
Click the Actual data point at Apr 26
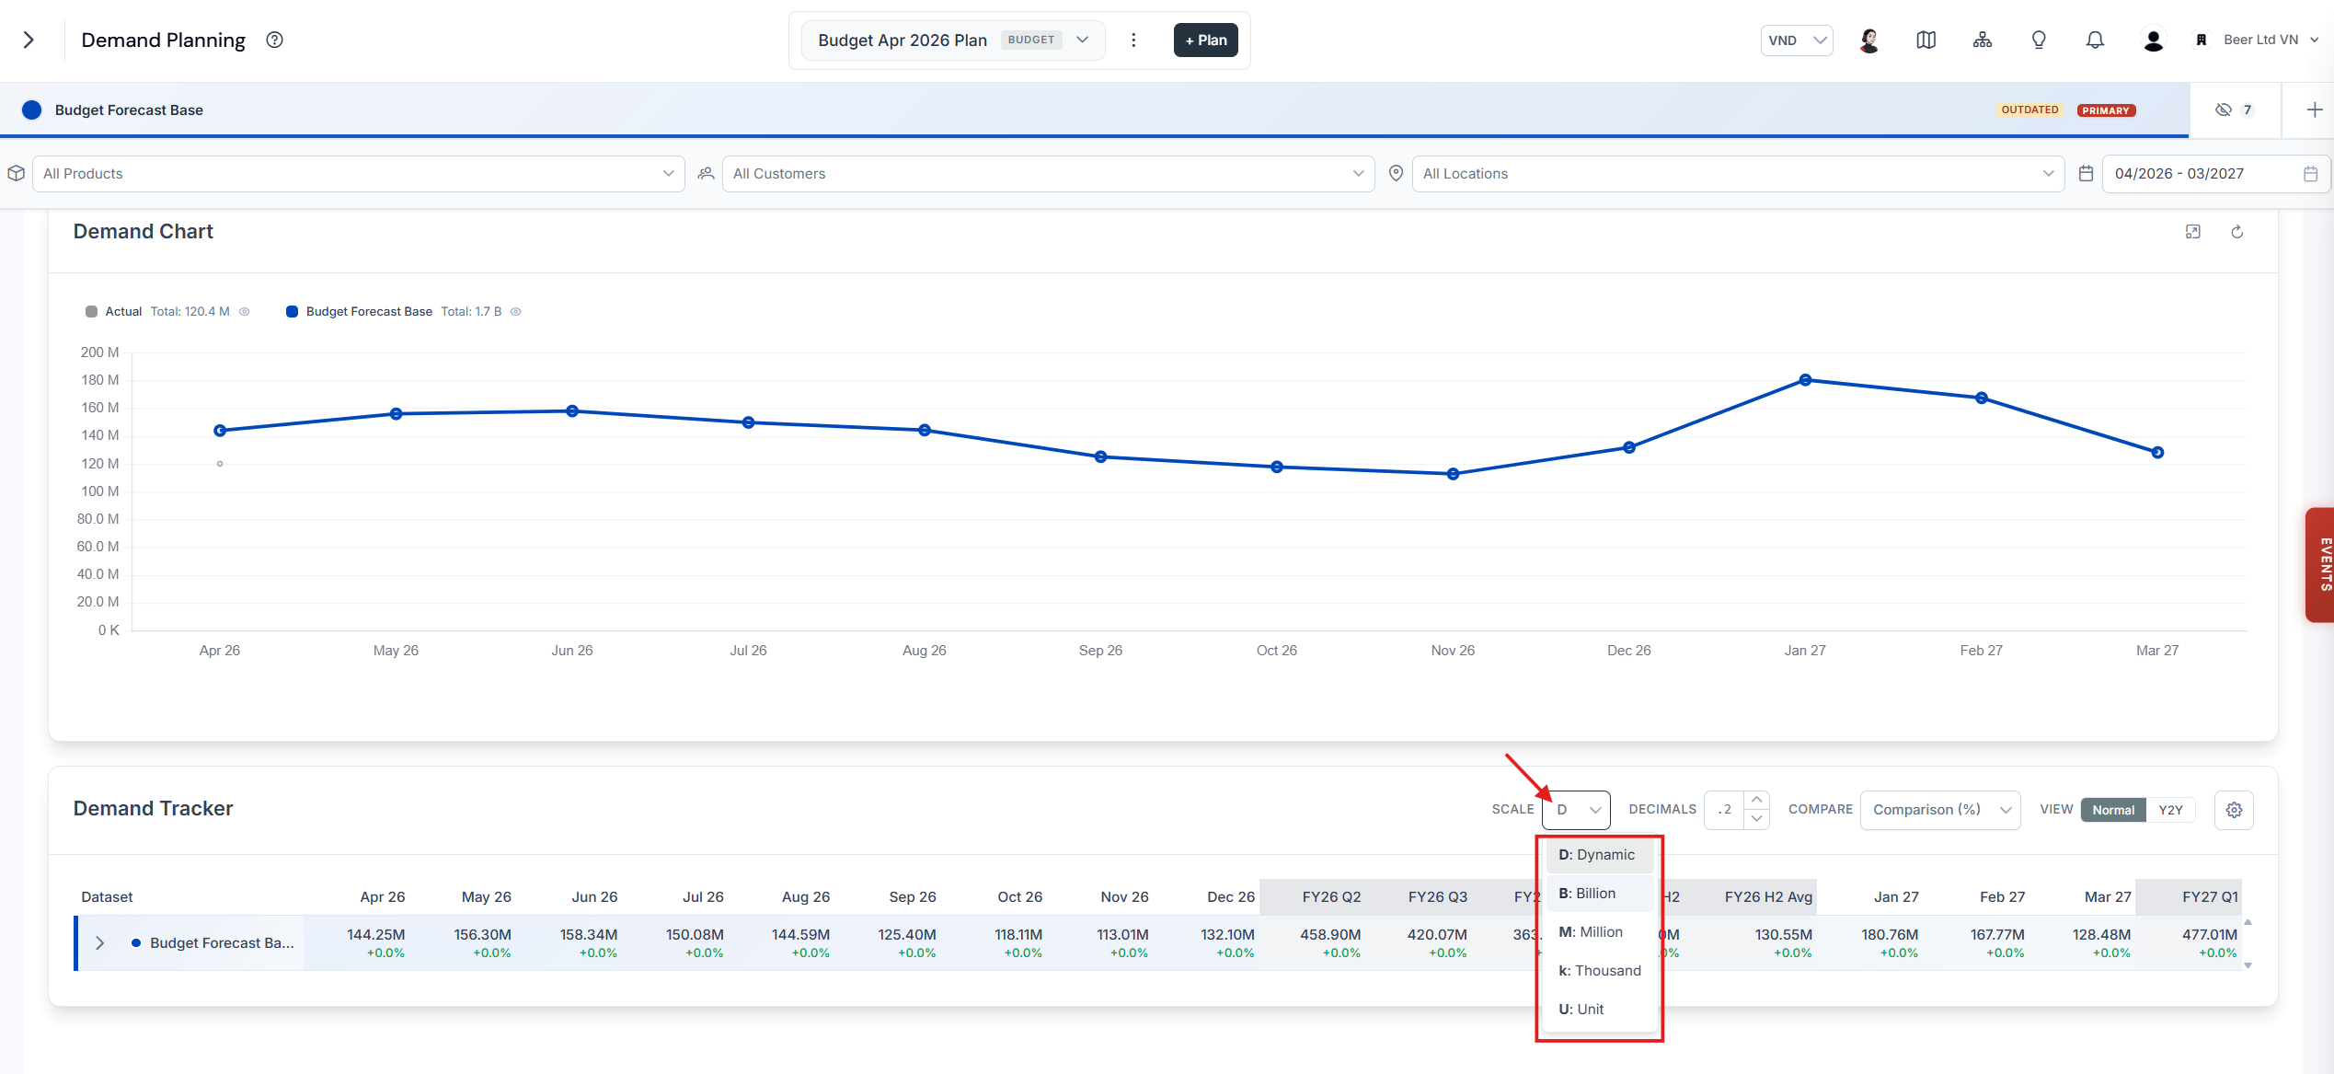tap(220, 464)
